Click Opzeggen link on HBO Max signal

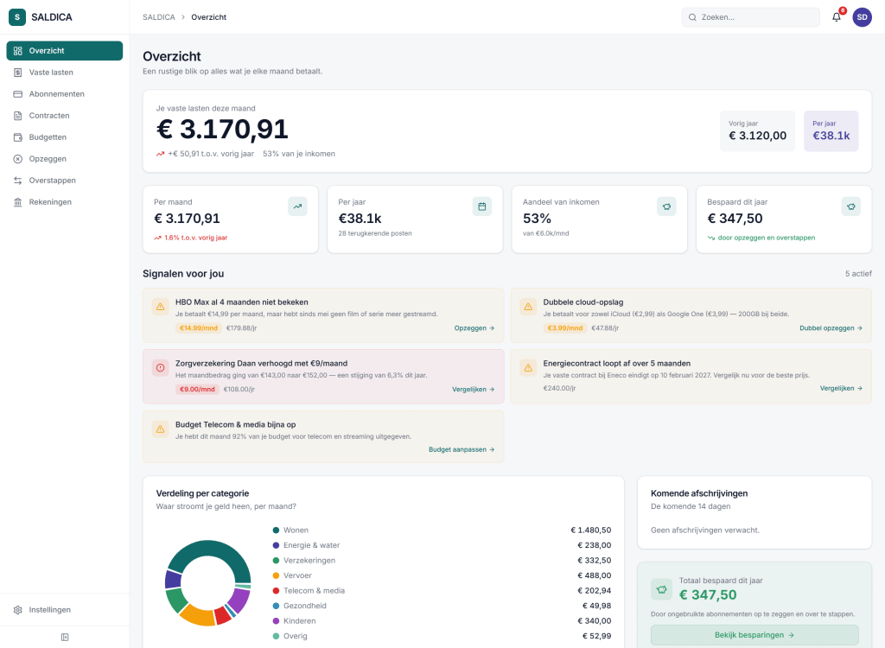pyautogui.click(x=474, y=328)
